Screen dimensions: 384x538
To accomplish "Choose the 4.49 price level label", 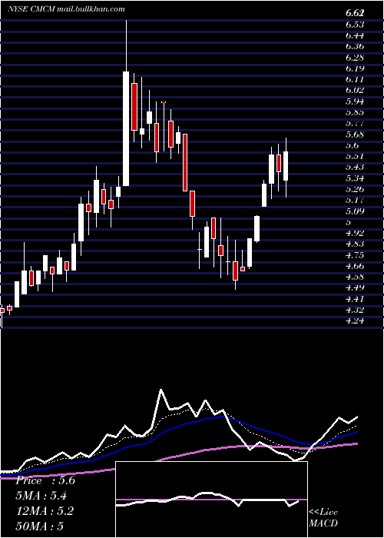I will [x=355, y=288].
